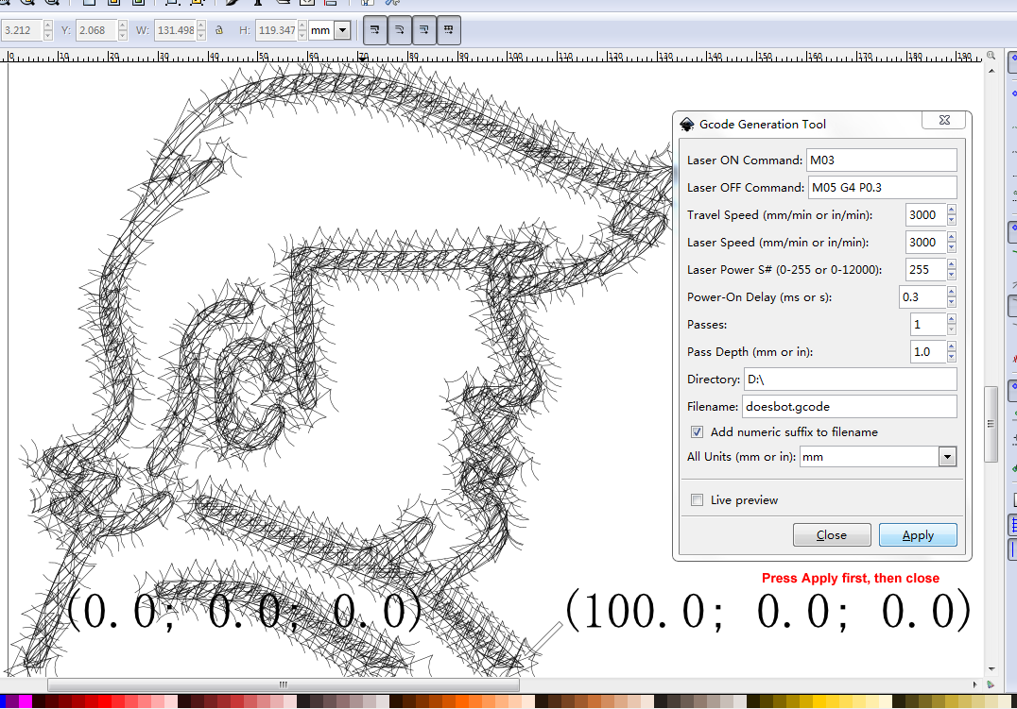Uncheck Add numeric suffix to filename
Image resolution: width=1017 pixels, height=709 pixels.
[x=697, y=432]
